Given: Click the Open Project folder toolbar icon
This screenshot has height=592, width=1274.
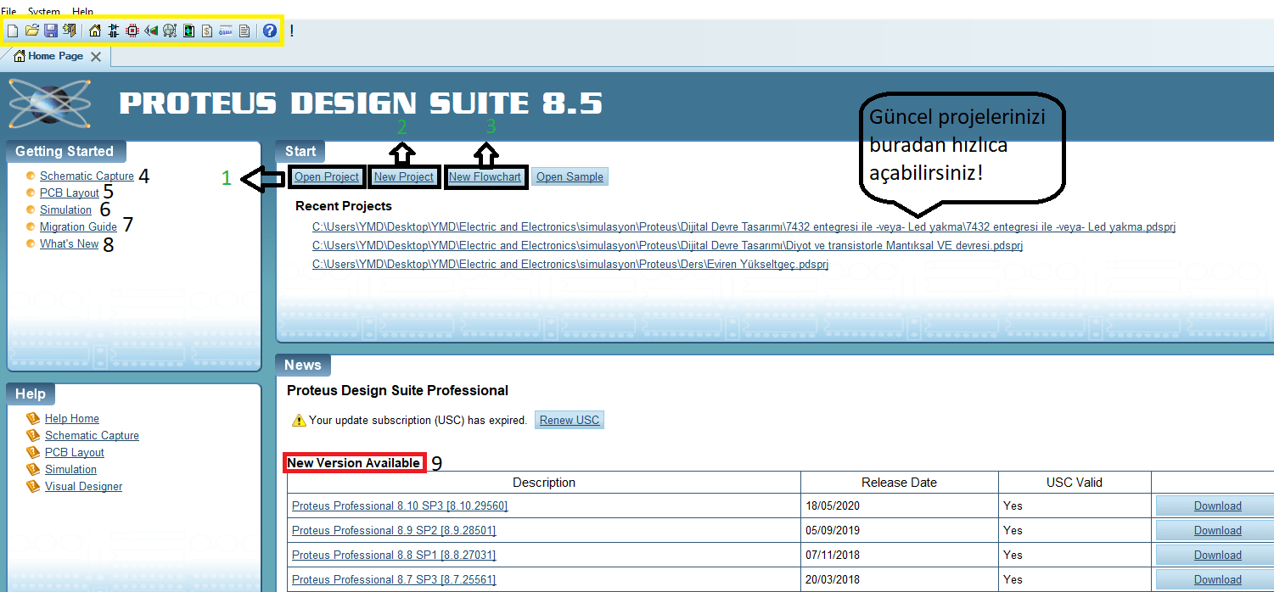Looking at the screenshot, I should click(x=32, y=31).
